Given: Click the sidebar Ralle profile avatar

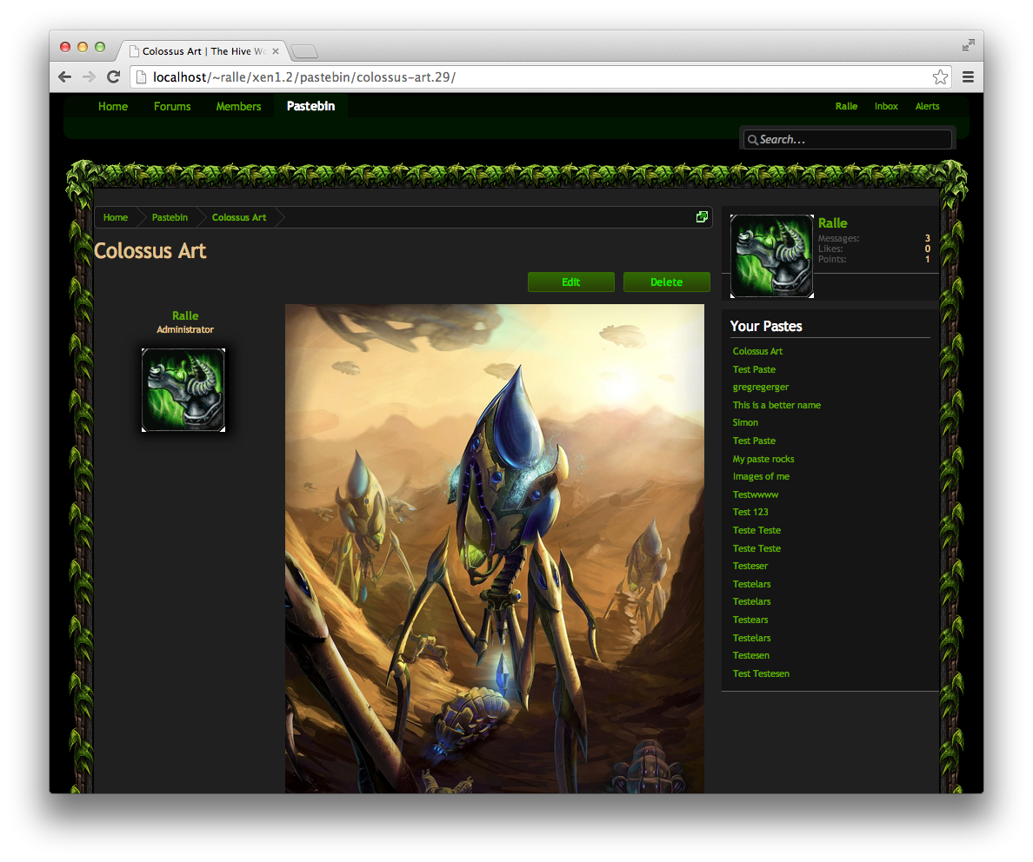Looking at the screenshot, I should click(x=772, y=256).
